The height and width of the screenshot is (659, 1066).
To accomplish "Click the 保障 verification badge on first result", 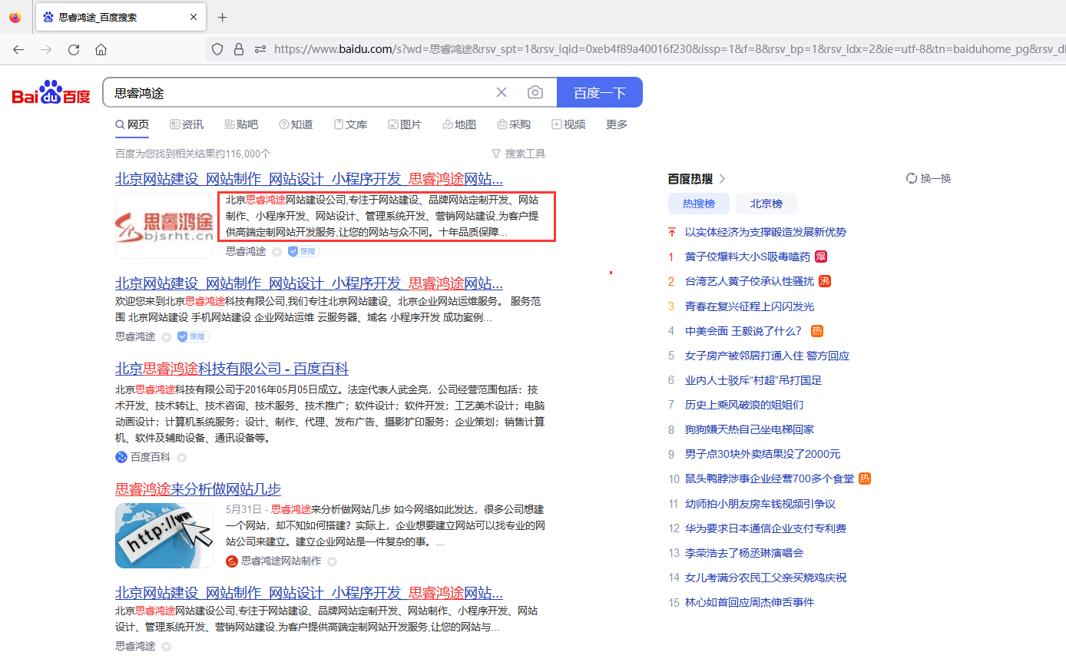I will point(303,251).
